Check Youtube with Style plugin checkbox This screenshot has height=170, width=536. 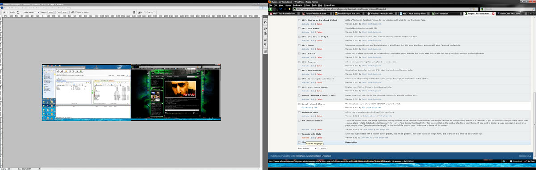(299, 134)
